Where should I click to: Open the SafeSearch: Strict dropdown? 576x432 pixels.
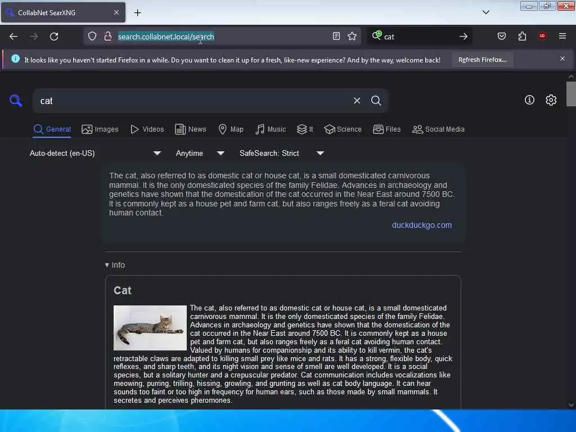(282, 153)
